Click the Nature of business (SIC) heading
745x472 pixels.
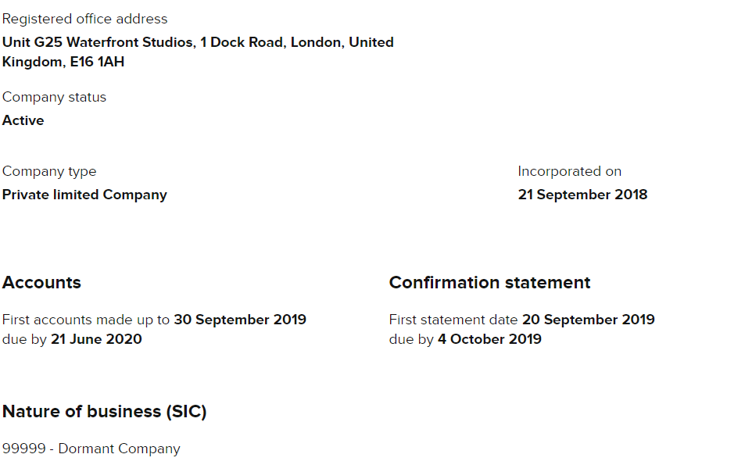click(104, 411)
